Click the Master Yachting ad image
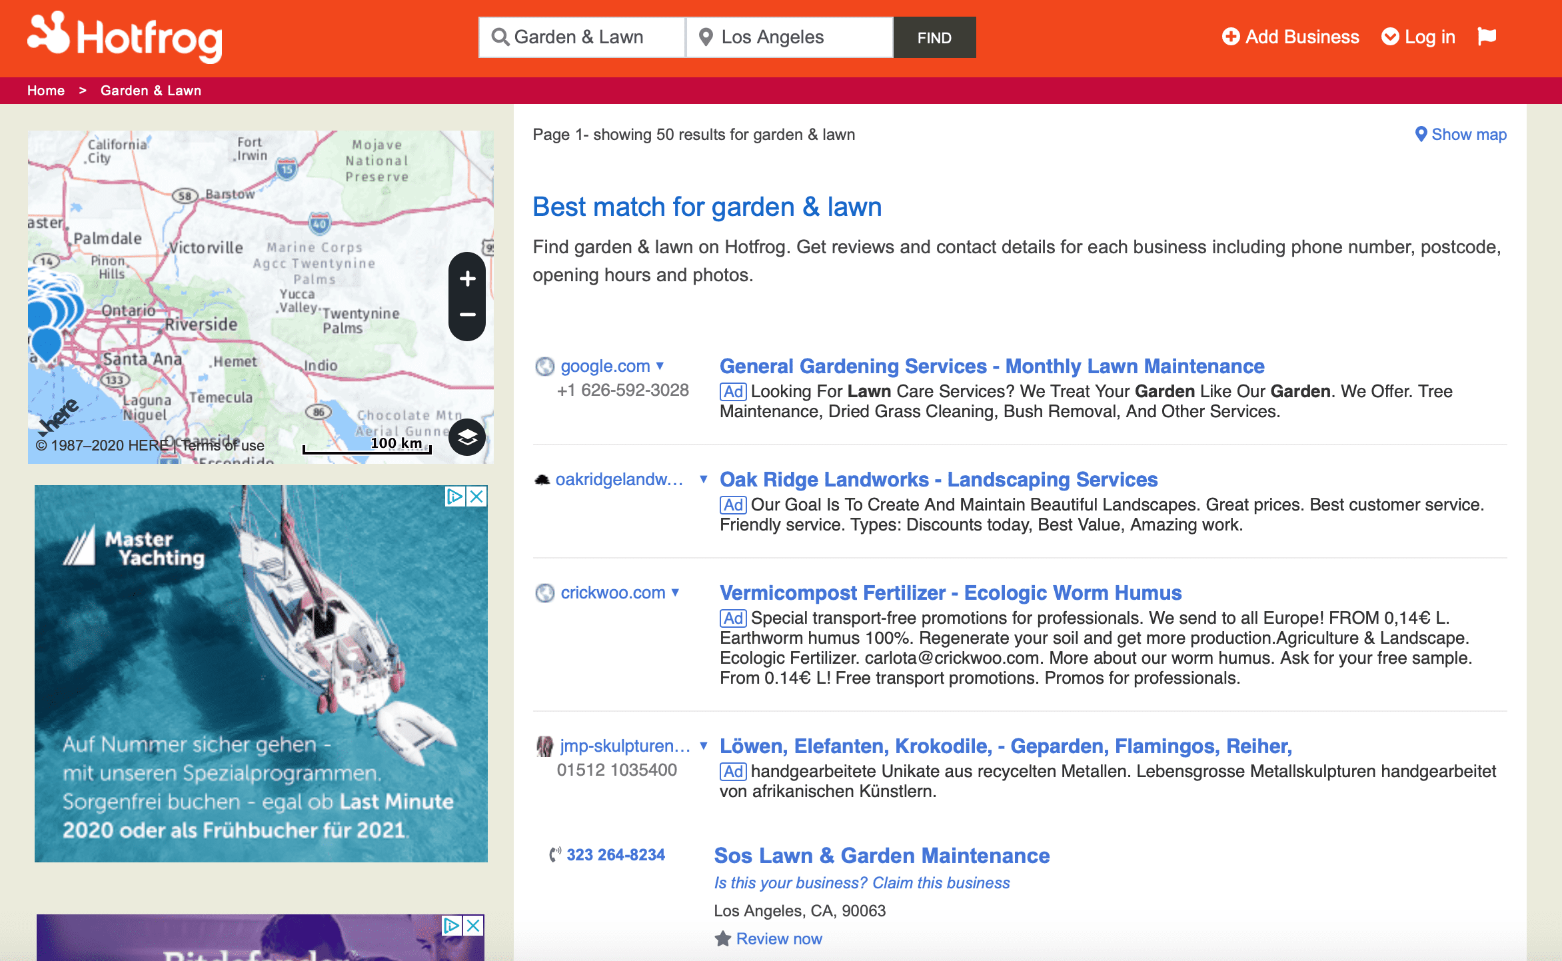 (261, 673)
